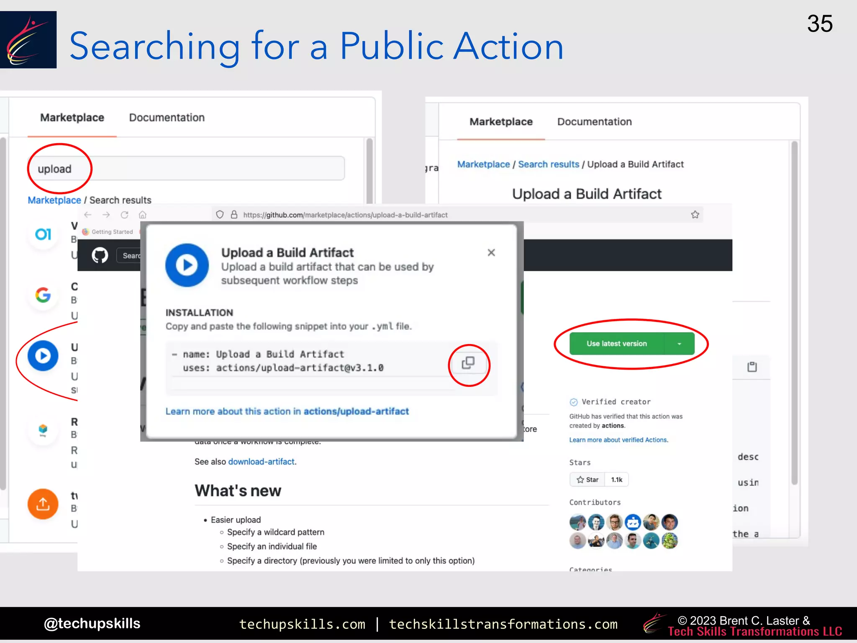Screen dimensions: 857x643
Task: Click the browser home icon
Action: (x=143, y=215)
